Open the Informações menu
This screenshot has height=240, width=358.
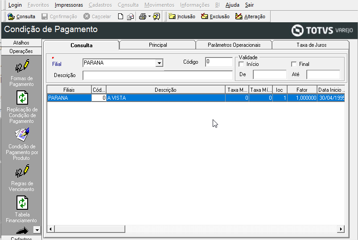point(194,5)
